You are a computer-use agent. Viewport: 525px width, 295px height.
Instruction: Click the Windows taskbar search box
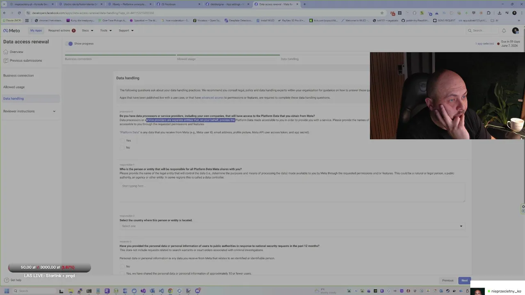[35, 291]
